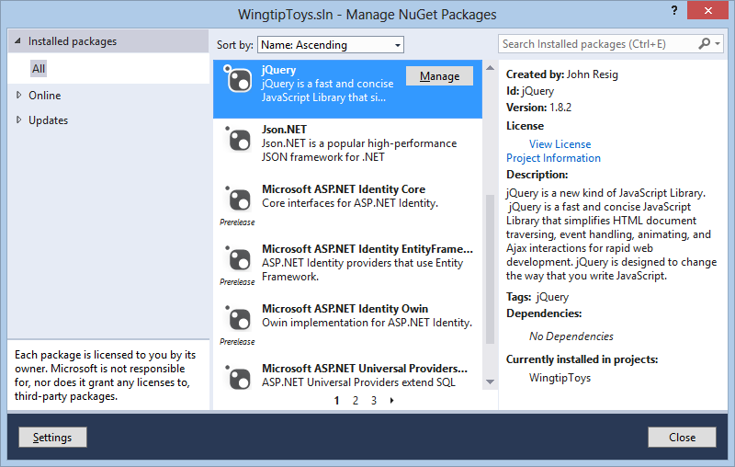This screenshot has width=735, height=467.
Task: Click the jQuery package icon
Action: coord(238,80)
